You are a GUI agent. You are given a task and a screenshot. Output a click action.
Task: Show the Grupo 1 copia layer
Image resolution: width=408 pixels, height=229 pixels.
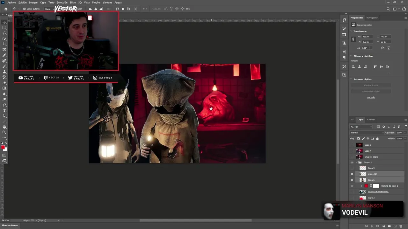[352, 157]
